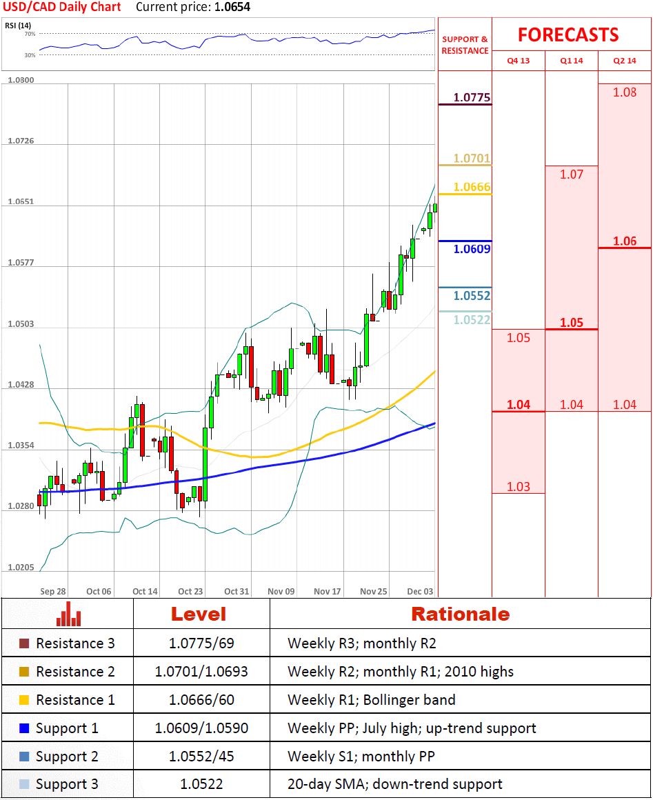This screenshot has width=653, height=800.
Task: Click the 1.0609 support level label
Action: click(472, 249)
